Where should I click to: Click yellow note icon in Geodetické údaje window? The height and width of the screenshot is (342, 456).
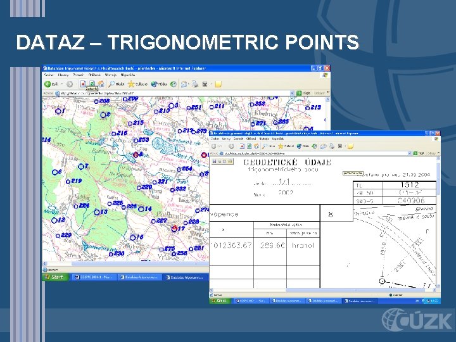click(351, 146)
